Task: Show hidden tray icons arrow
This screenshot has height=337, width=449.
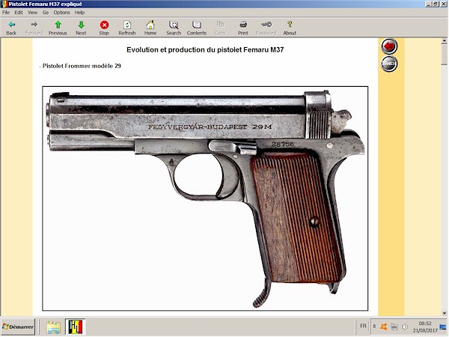Action: (x=374, y=327)
